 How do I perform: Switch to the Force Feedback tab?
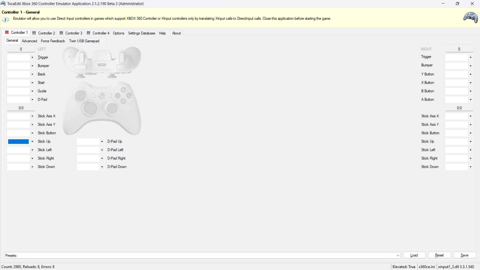53,41
